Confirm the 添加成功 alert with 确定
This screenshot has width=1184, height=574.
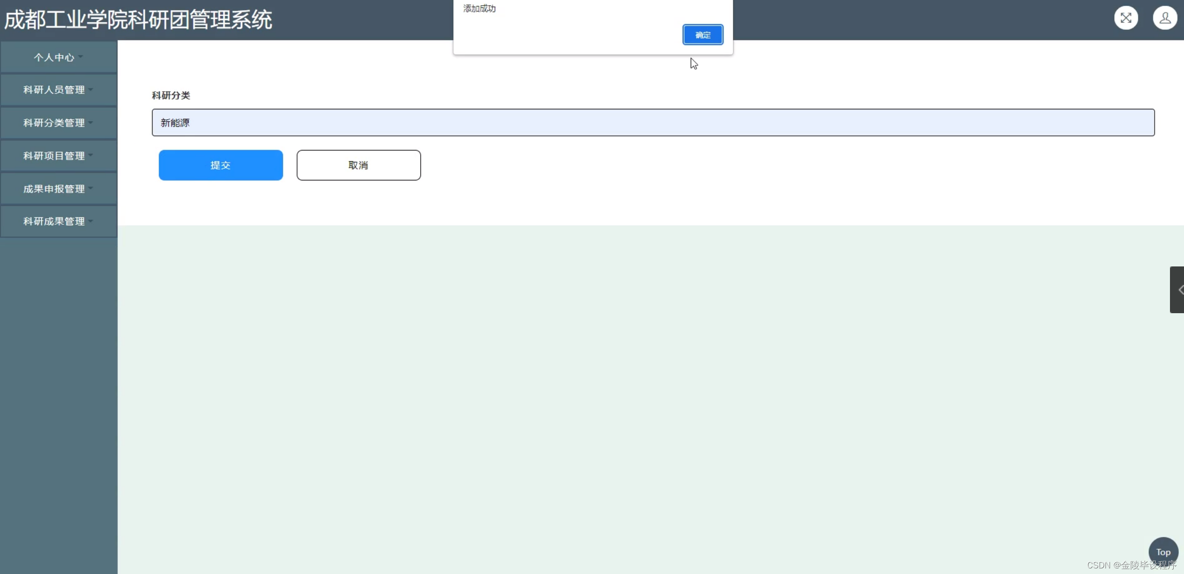tap(702, 35)
